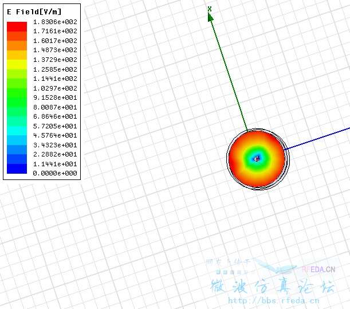Click legend value 1.6017e+002
The image size is (350, 309).
tap(55, 41)
